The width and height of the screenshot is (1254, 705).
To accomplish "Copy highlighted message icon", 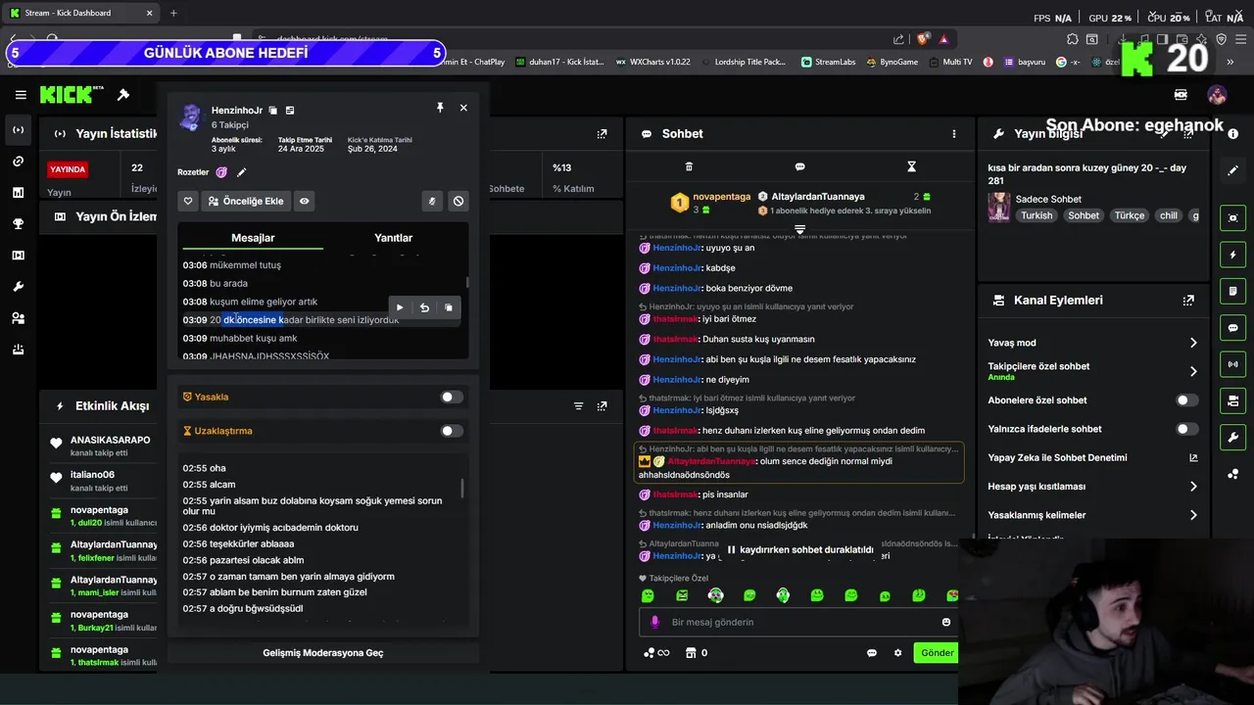I will [449, 307].
